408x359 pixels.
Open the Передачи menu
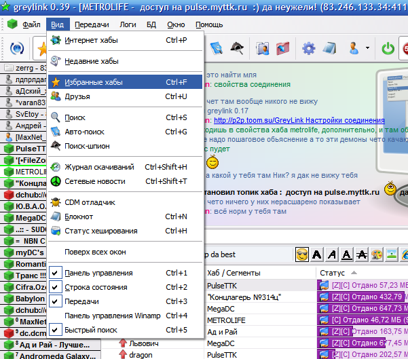[92, 24]
